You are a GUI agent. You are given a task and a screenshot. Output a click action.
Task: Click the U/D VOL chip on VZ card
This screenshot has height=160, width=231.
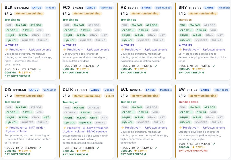click(x=128, y=40)
